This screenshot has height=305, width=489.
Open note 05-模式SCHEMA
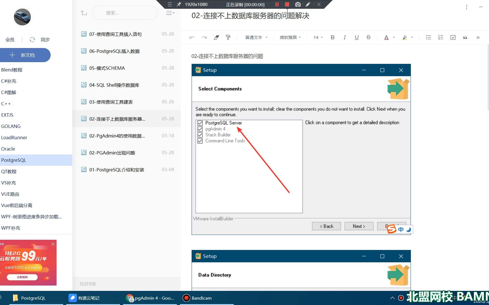tap(126, 68)
